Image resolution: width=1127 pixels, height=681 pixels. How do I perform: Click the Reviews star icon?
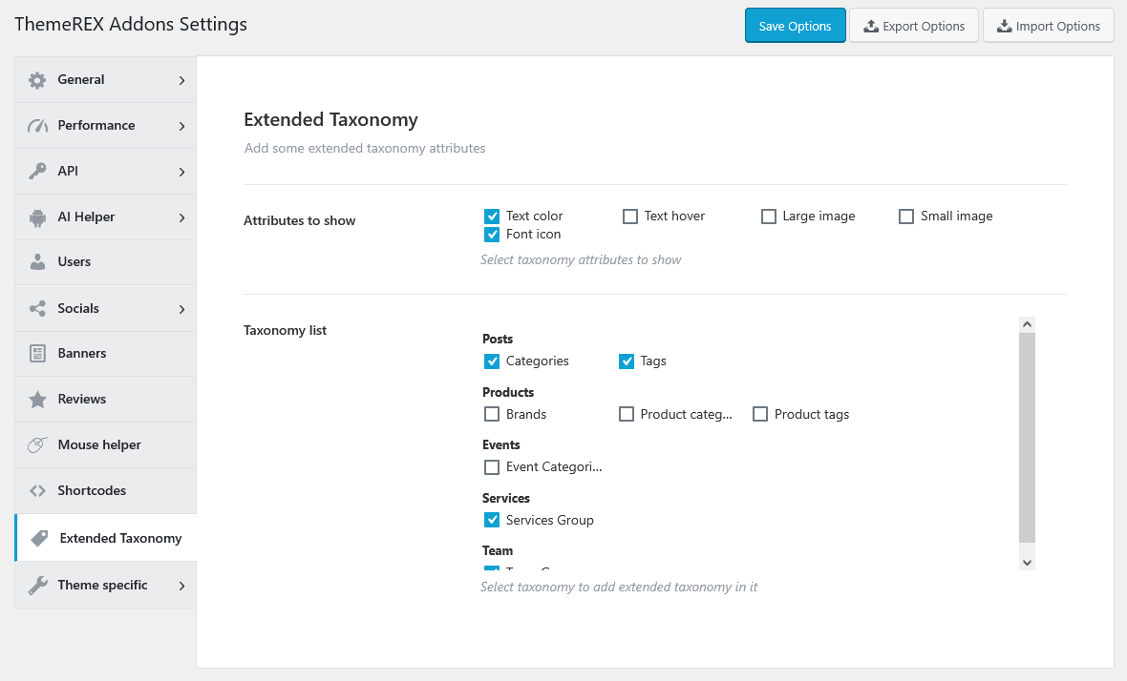pyautogui.click(x=37, y=399)
